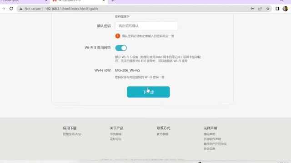Close the Huawei router tab
This screenshot has width=291, height=163.
[104, 1]
